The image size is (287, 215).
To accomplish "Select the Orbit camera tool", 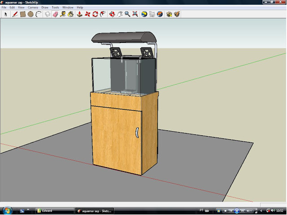I will [112, 14].
